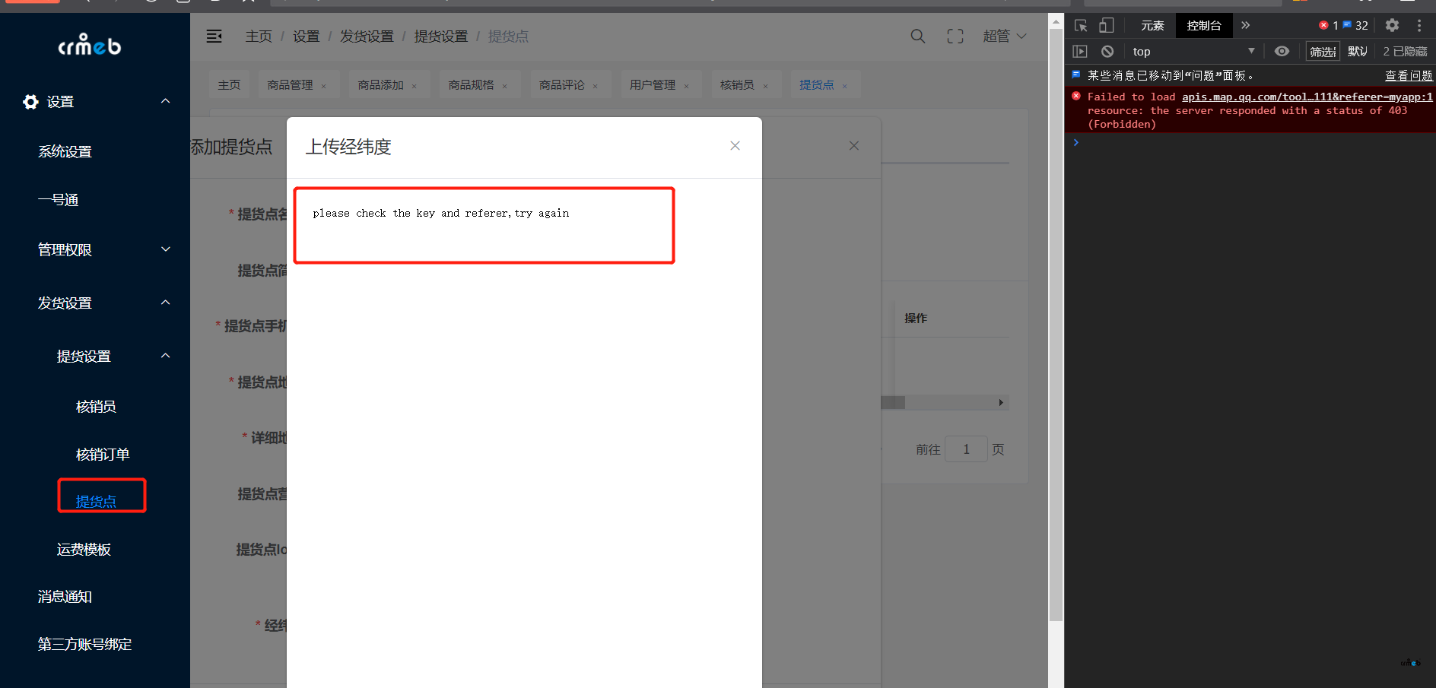Show the console sidebar panel icon
Screen dimensions: 1436x688
click(1080, 52)
